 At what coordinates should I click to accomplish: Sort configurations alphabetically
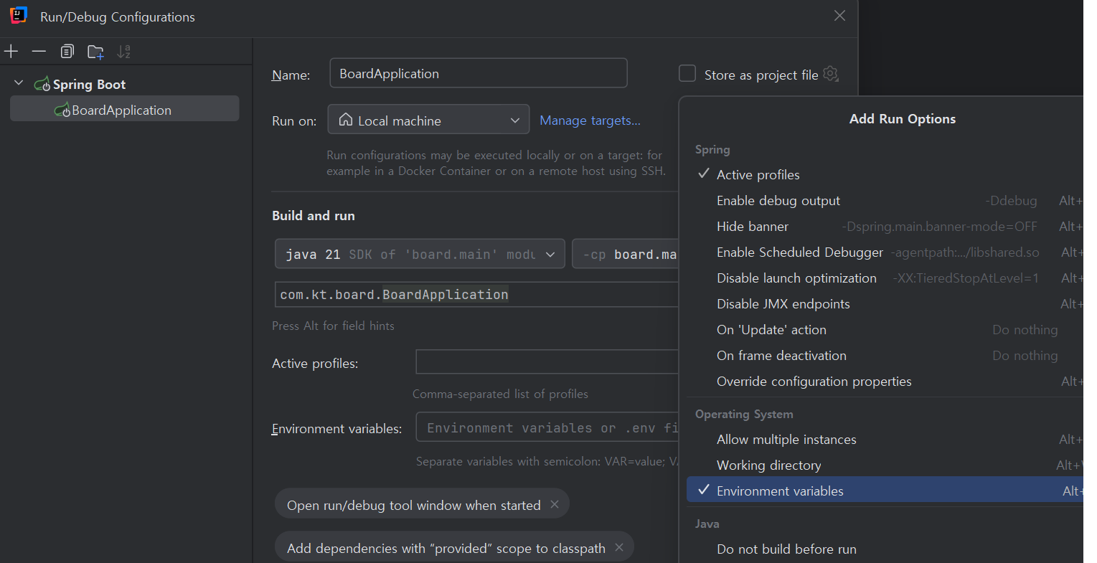[x=123, y=51]
